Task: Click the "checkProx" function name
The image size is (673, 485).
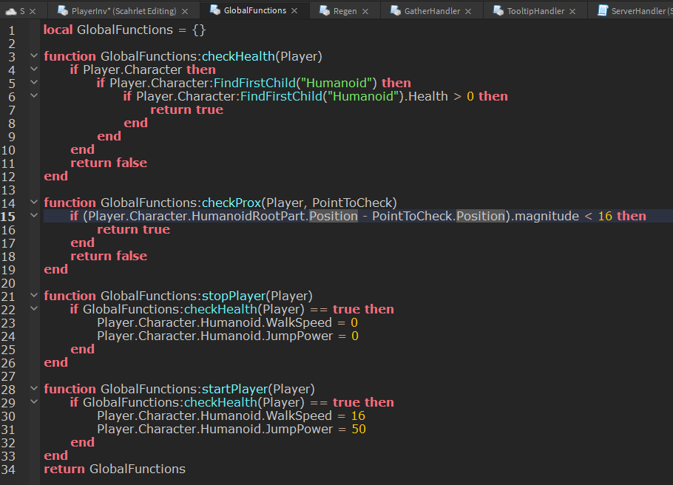Action: tap(231, 203)
